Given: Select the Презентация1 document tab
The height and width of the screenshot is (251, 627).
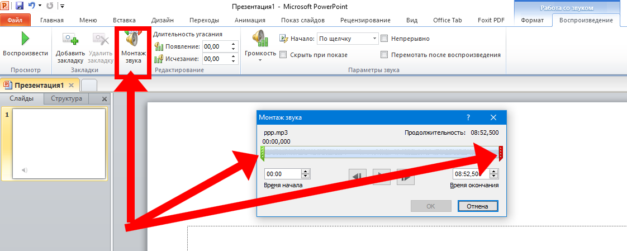Looking at the screenshot, I should 39,86.
